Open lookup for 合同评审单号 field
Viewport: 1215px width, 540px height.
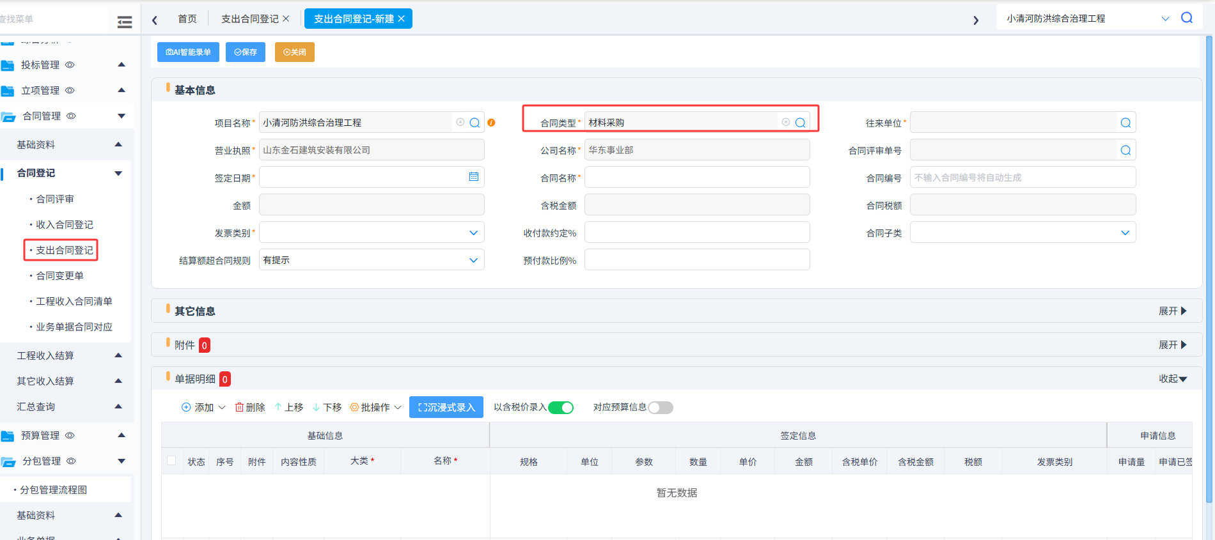click(x=1125, y=150)
